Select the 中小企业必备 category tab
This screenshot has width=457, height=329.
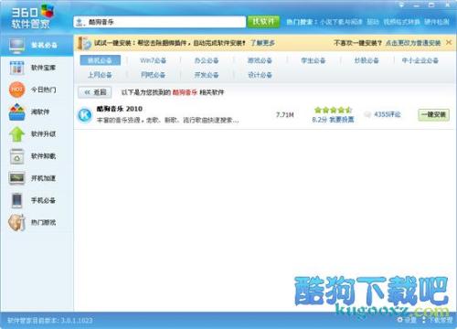pyautogui.click(x=420, y=60)
